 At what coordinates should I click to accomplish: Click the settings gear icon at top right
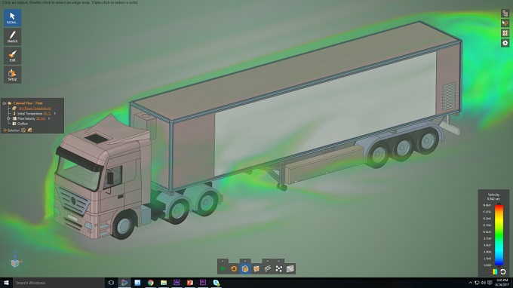[505, 43]
